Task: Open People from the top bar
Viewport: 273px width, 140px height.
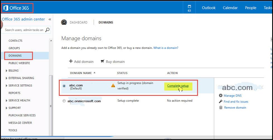Action: pos(250,8)
